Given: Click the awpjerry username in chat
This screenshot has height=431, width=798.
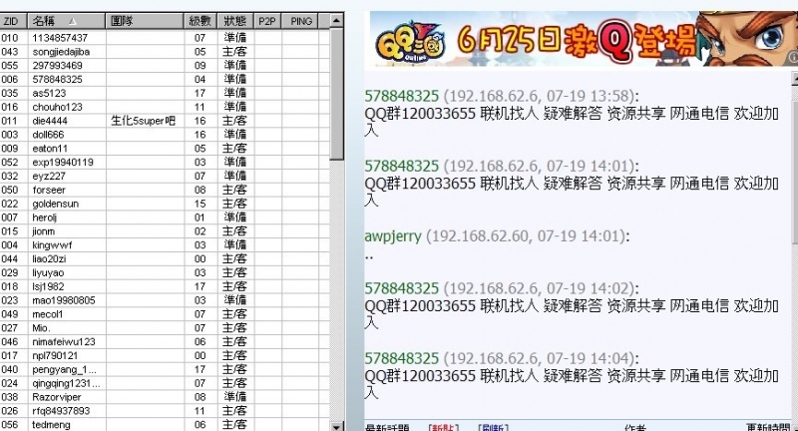Looking at the screenshot, I should click(x=393, y=236).
